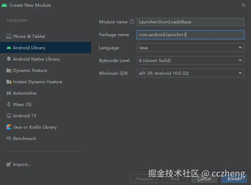Click the Automotive car icon
Image resolution: width=251 pixels, height=185 pixels.
(x=9, y=93)
